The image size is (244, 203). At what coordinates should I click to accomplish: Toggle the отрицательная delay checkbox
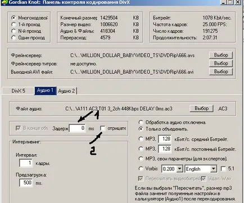[103, 128]
